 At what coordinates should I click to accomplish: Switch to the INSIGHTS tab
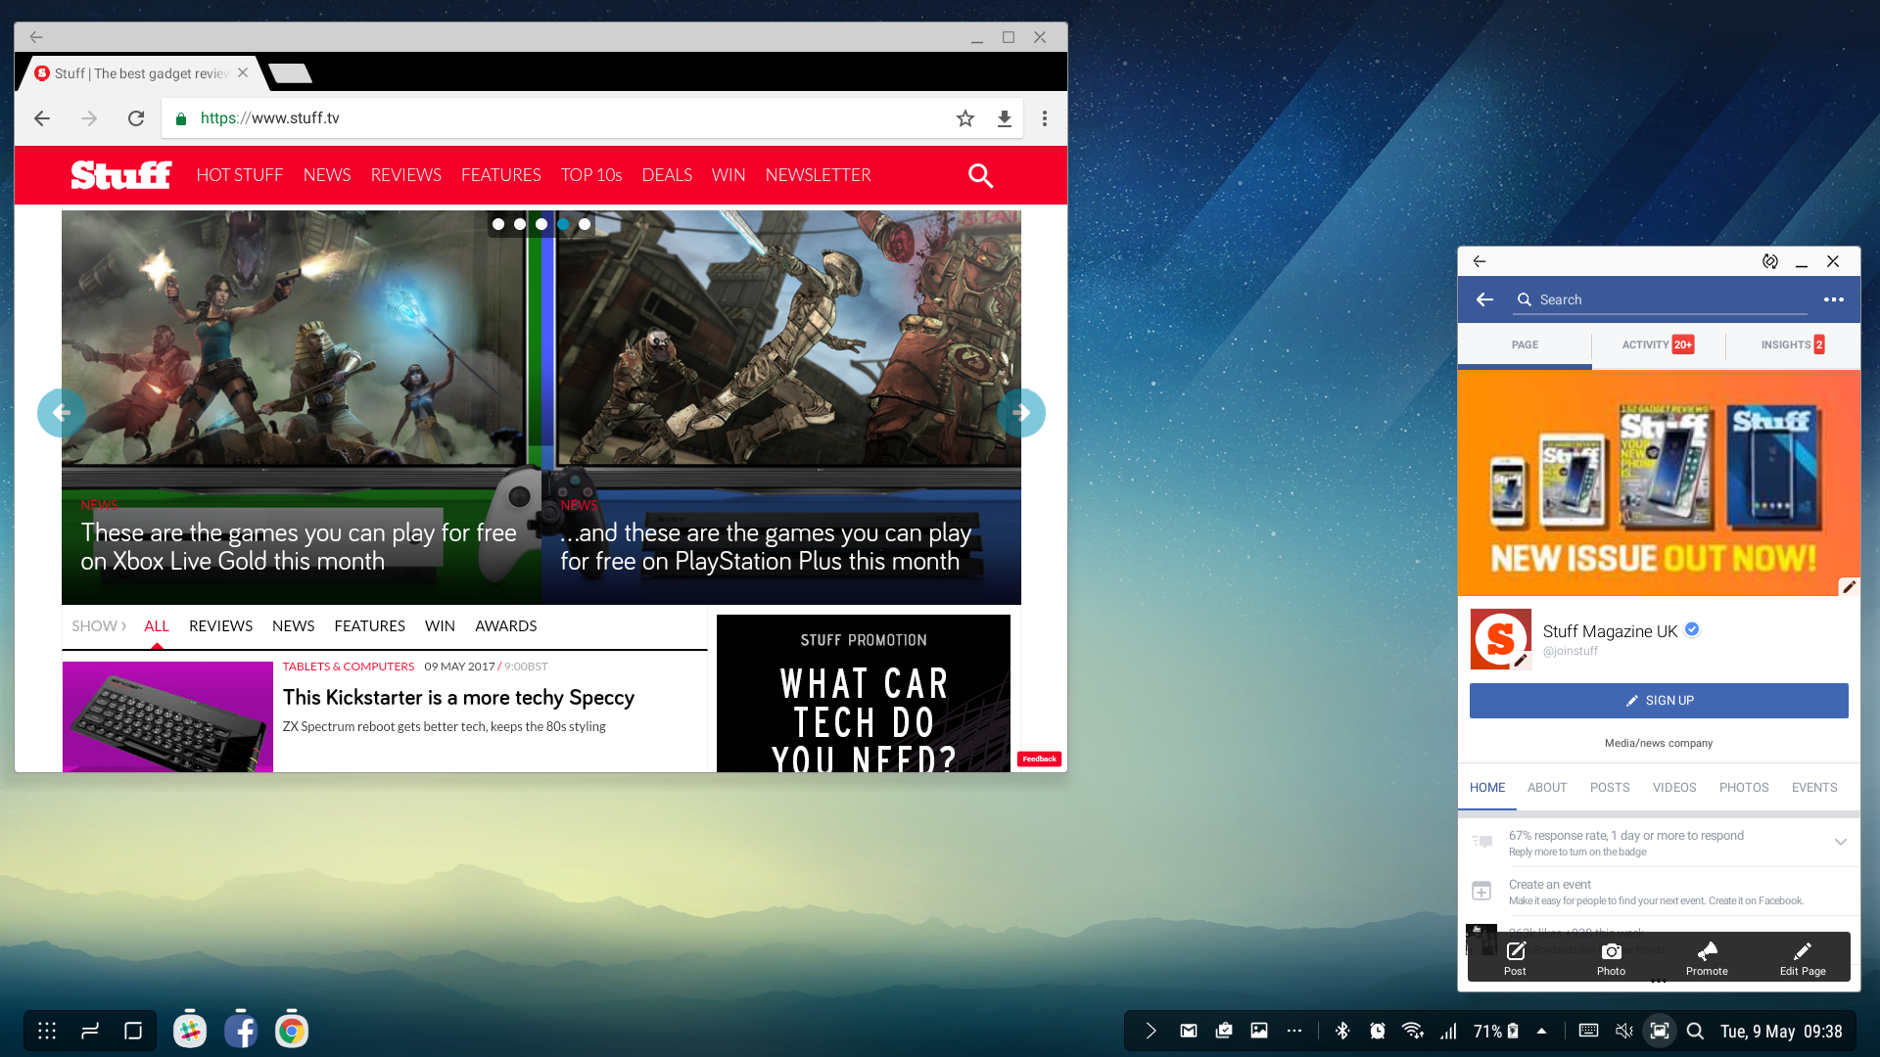pos(1792,345)
